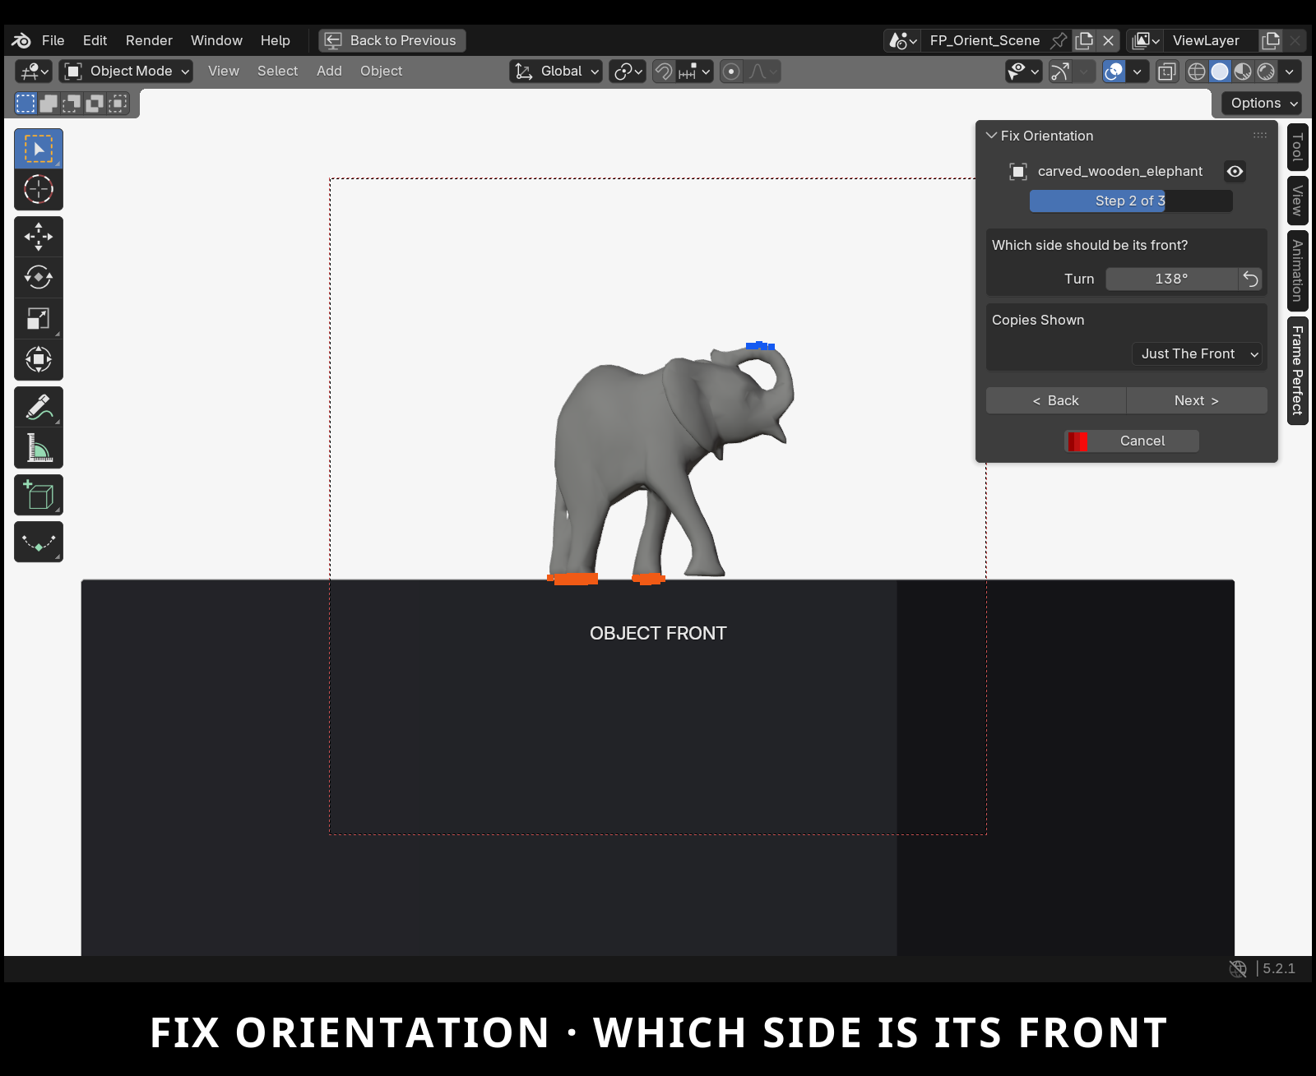Viewport: 1316px width, 1076px height.
Task: Click the < Back button
Action: click(x=1056, y=400)
